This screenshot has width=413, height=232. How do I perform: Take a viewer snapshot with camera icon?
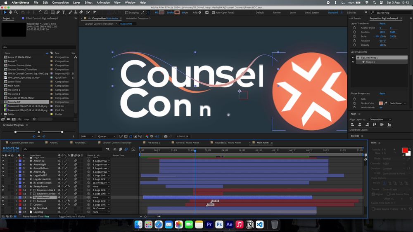[x=166, y=136]
